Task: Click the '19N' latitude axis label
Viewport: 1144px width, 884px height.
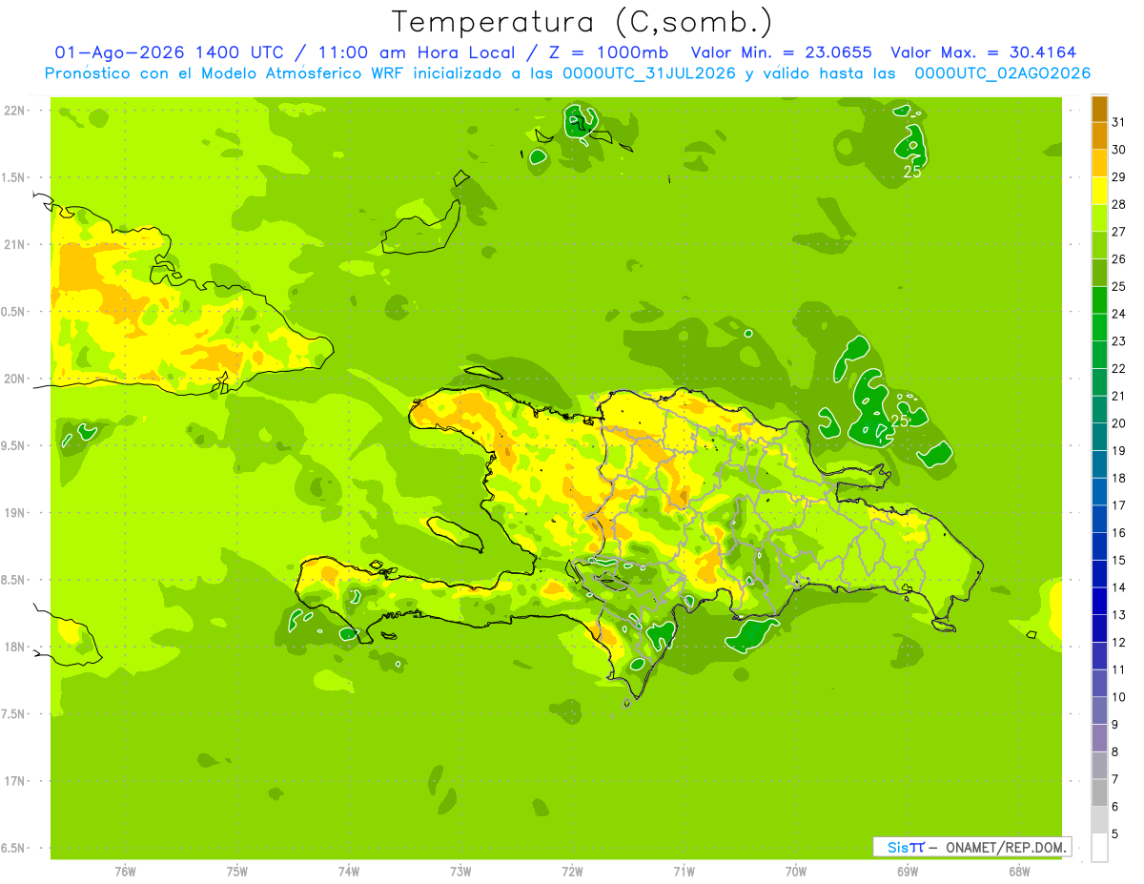Action: (x=14, y=513)
